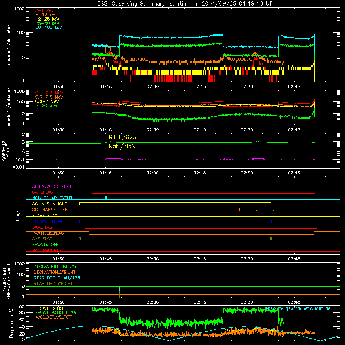This screenshot has width=345, height=345.
Task: Select the FRONTS_OFF flag label
Action: click(x=45, y=245)
